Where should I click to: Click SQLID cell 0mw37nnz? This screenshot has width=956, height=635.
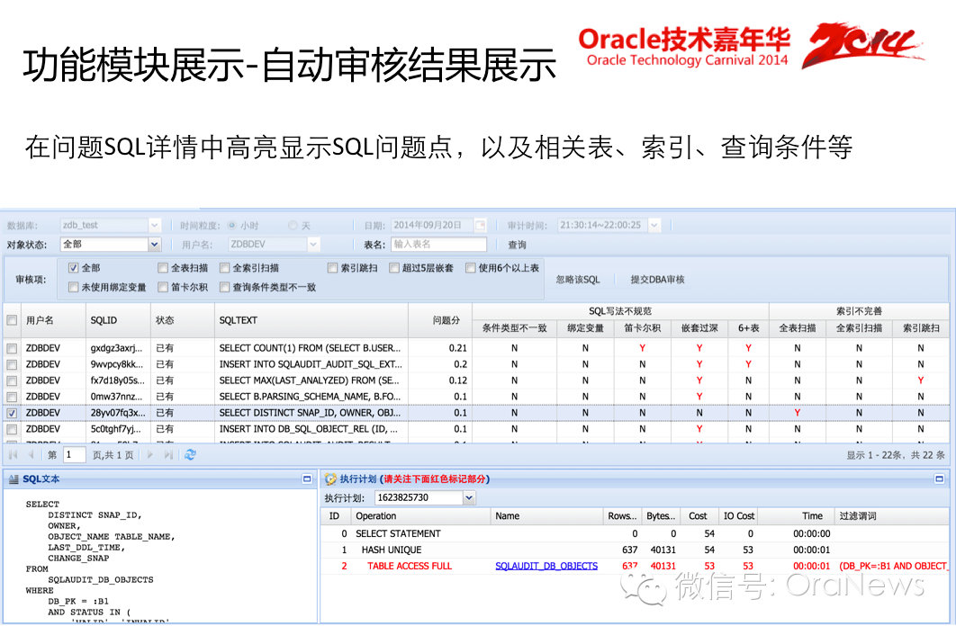click(118, 397)
